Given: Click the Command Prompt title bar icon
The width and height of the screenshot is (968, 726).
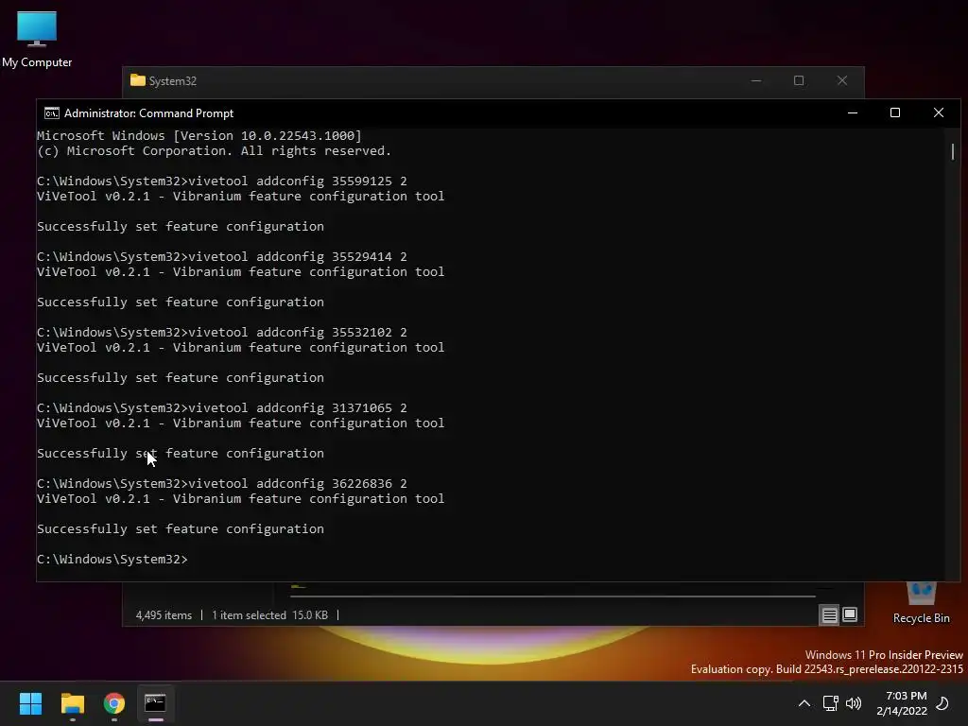Looking at the screenshot, I should 52,113.
